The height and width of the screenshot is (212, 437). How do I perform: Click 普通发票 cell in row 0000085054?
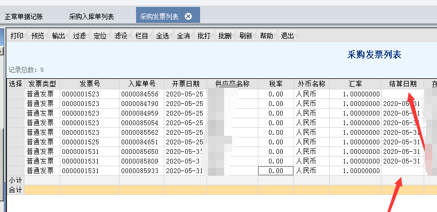tap(42, 123)
